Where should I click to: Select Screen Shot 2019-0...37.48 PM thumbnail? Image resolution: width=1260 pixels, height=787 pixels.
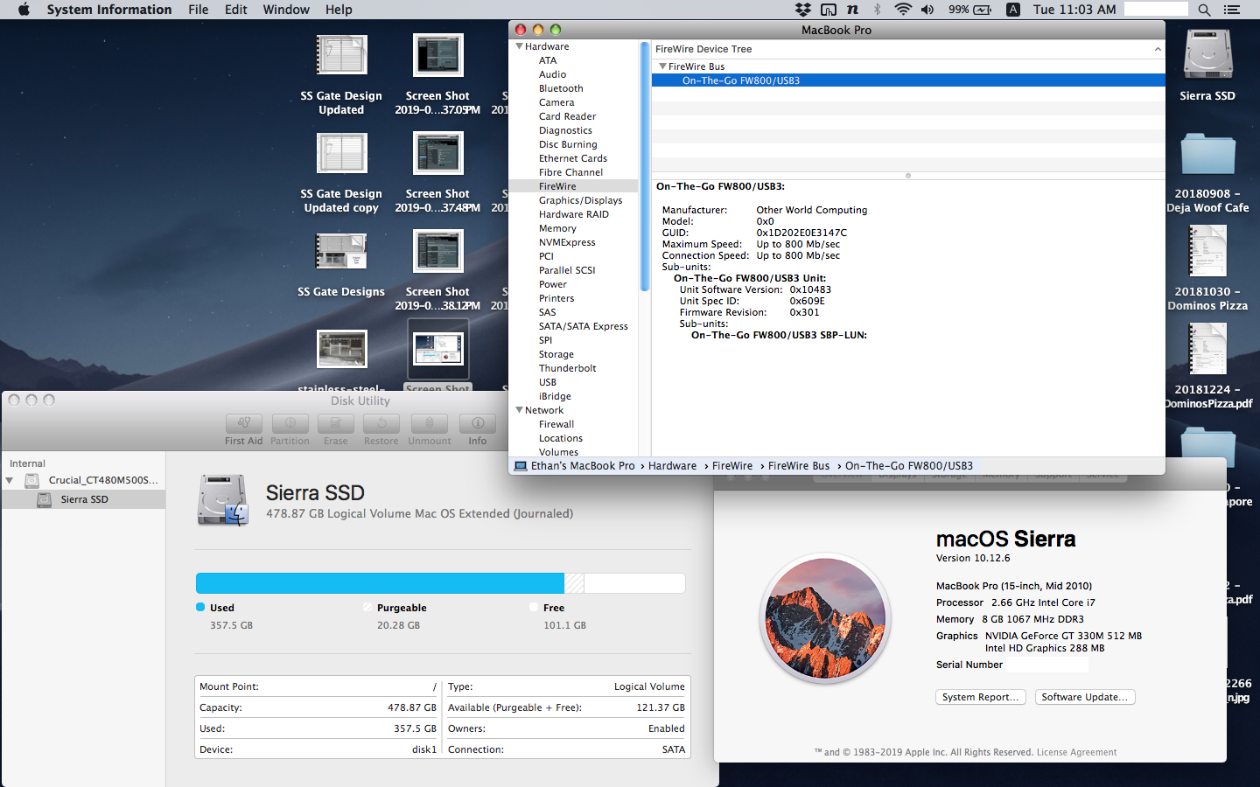click(437, 154)
